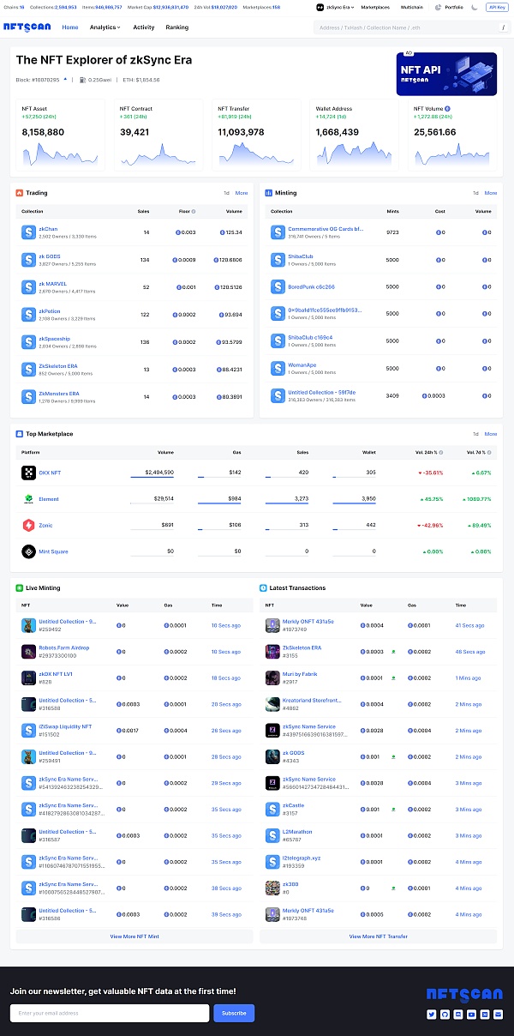The height and width of the screenshot is (1036, 514).
Task: Click the API Key button
Action: [x=496, y=7]
